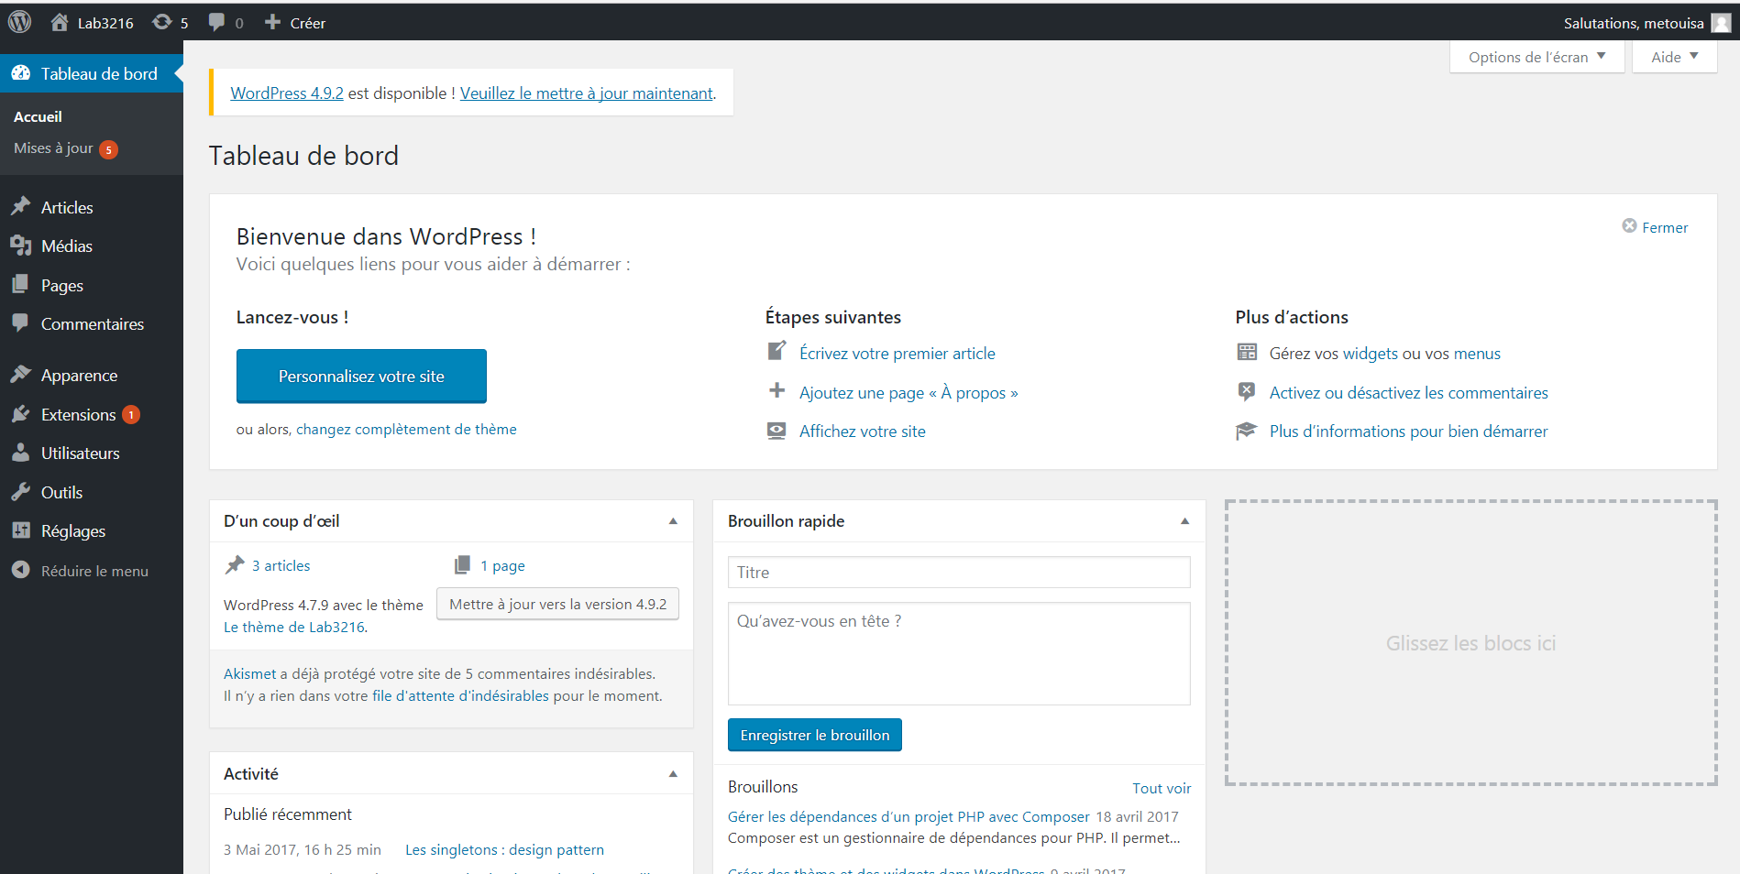The image size is (1740, 874).
Task: Click the Réduire le menu collapse icon
Action: (20, 570)
